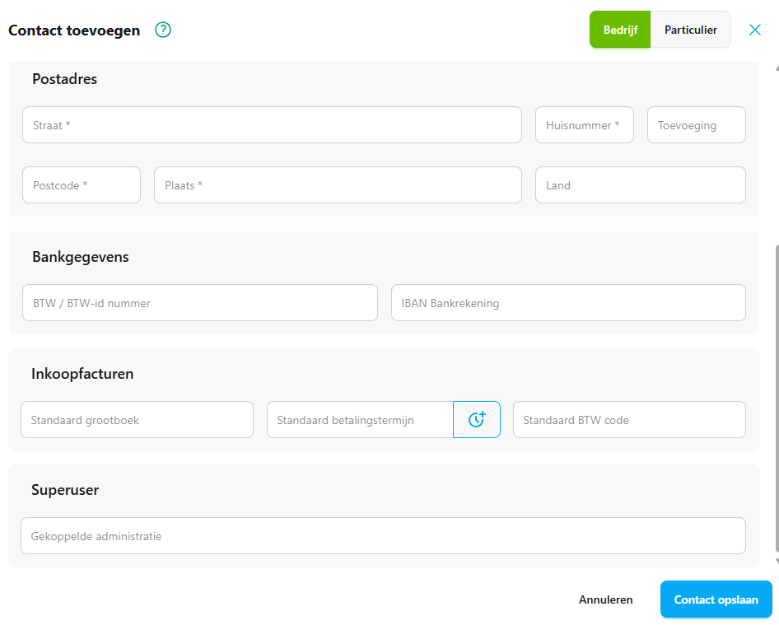The height and width of the screenshot is (625, 779).
Task: Click into the Plaats field
Action: tap(338, 184)
